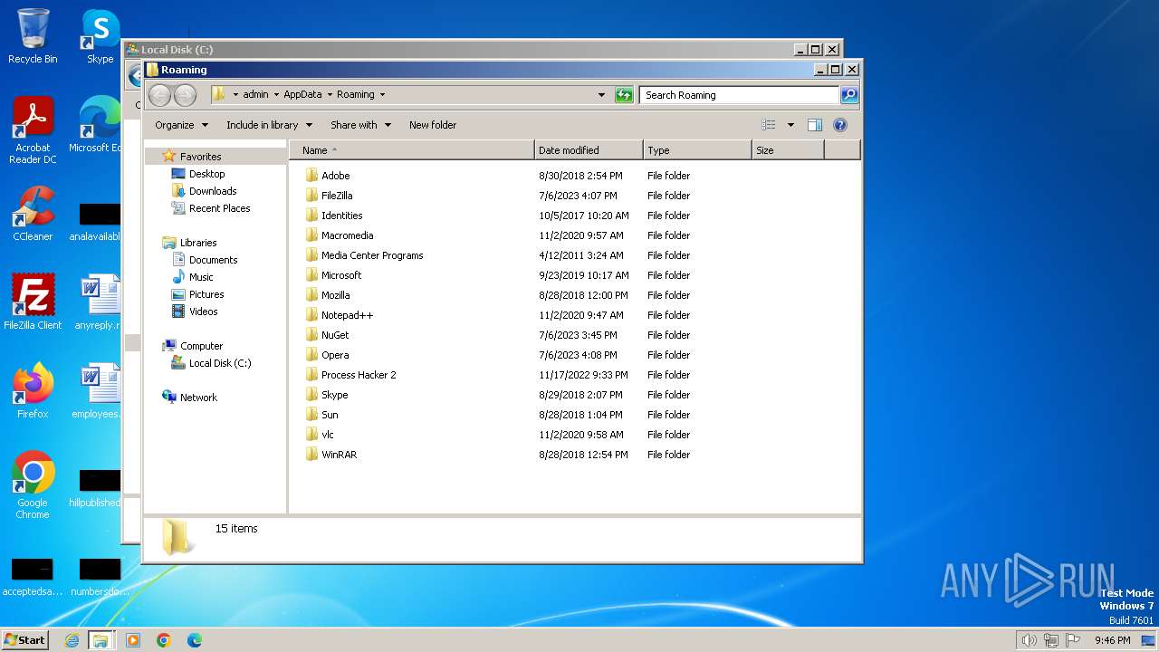1159x652 pixels.
Task: Refresh the Roaming folder view
Action: [624, 94]
